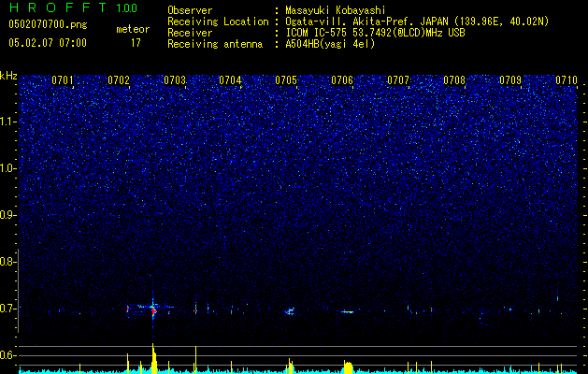588x374 pixels.
Task: Click the horizontal meteor echo streak at 0706
Action: click(347, 311)
